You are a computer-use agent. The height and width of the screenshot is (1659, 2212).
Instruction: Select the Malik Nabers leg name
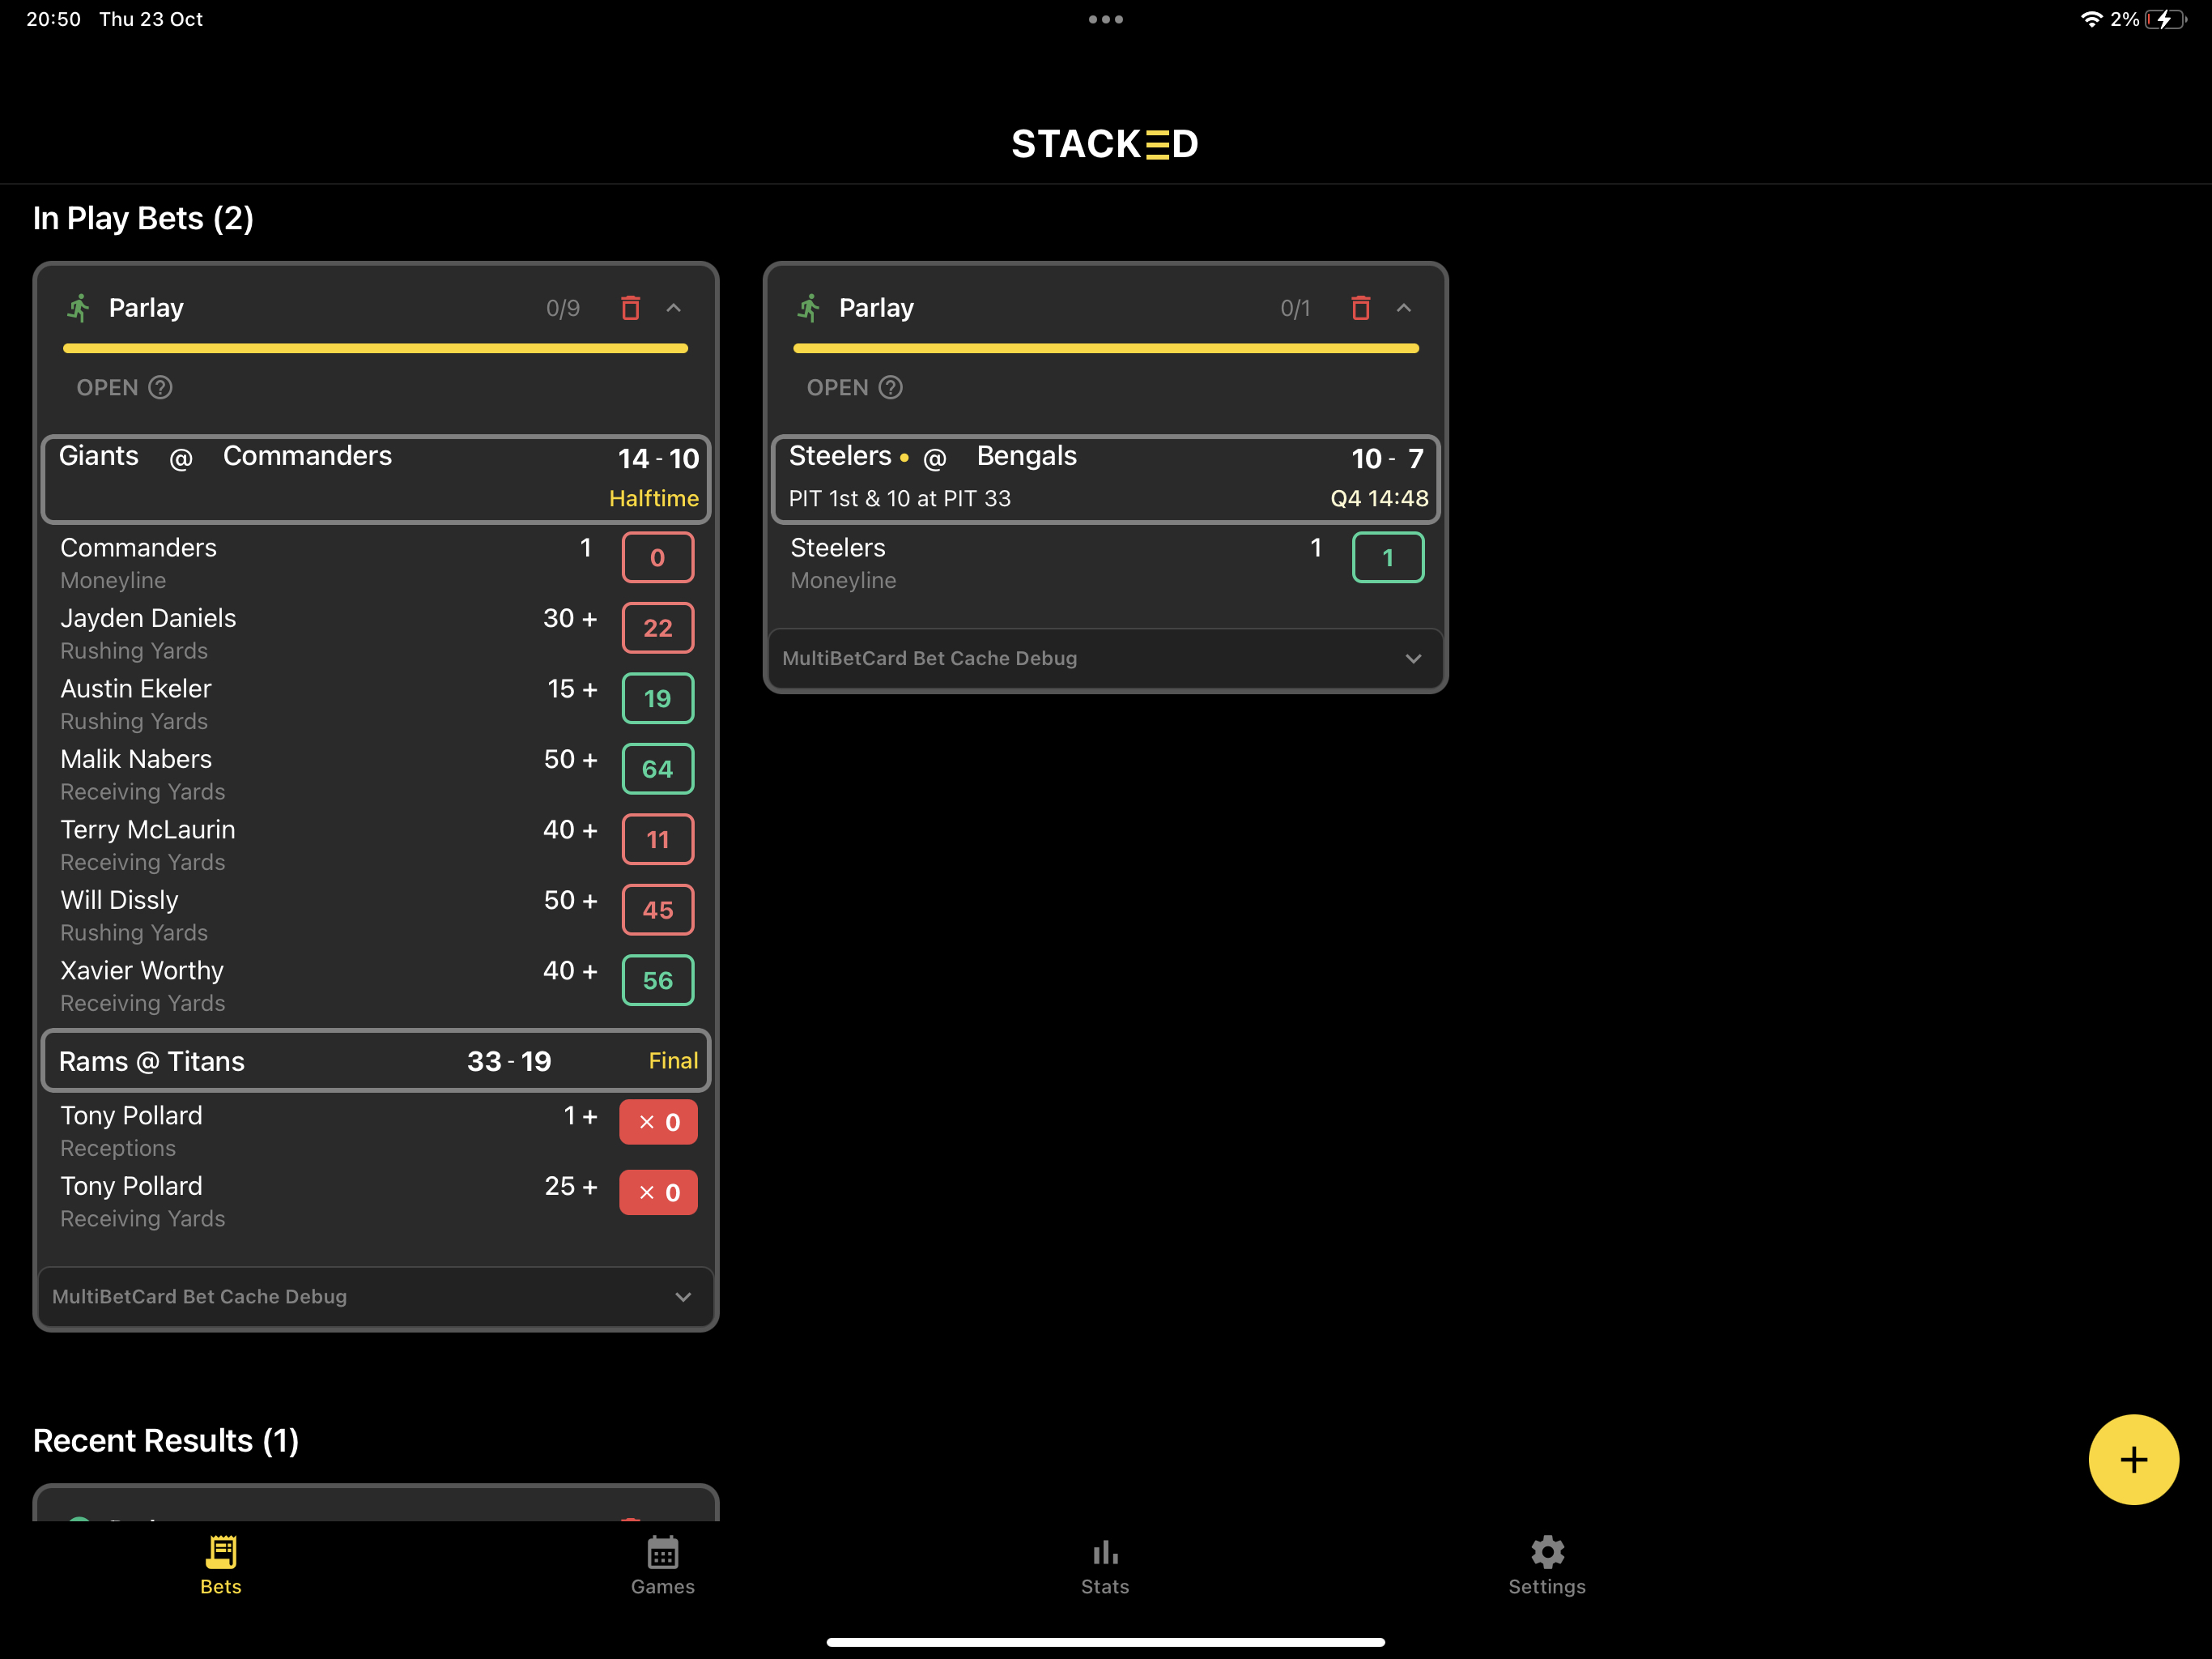click(x=136, y=758)
